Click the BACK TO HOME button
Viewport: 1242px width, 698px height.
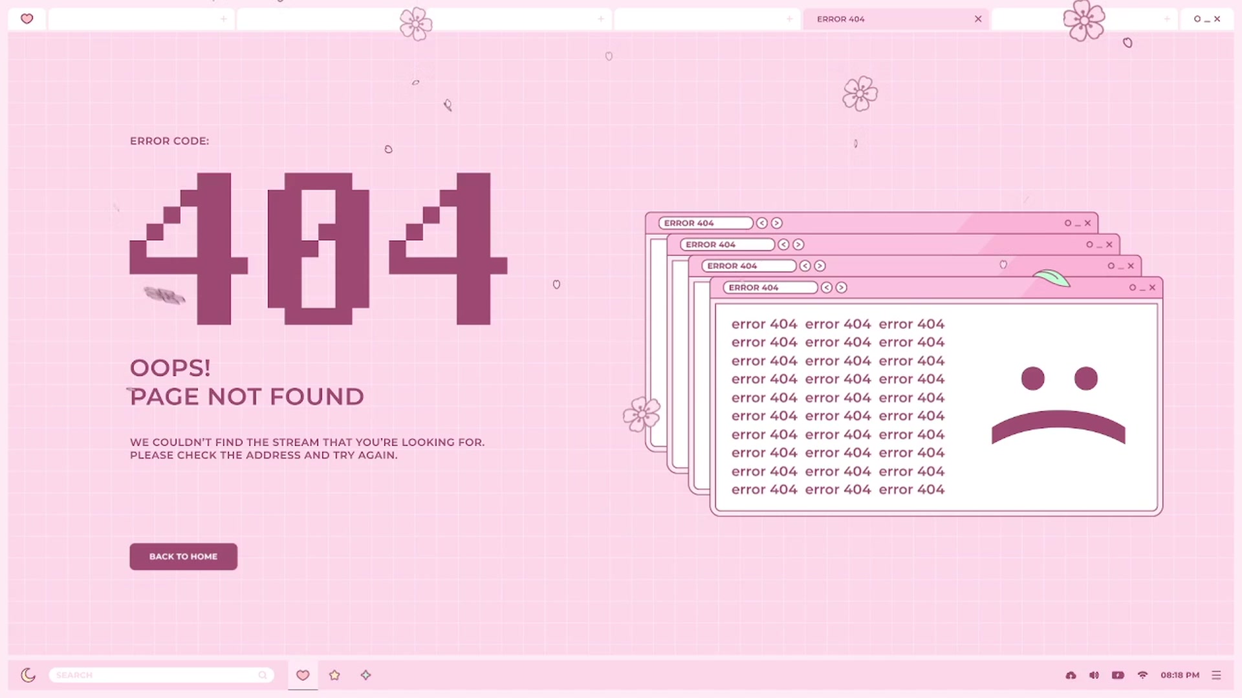183,556
